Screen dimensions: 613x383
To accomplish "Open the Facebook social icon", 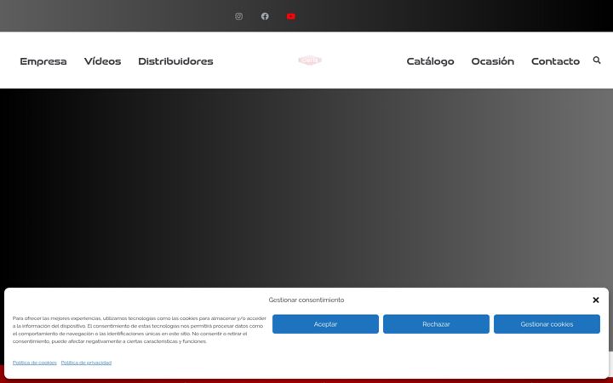I will point(265,16).
